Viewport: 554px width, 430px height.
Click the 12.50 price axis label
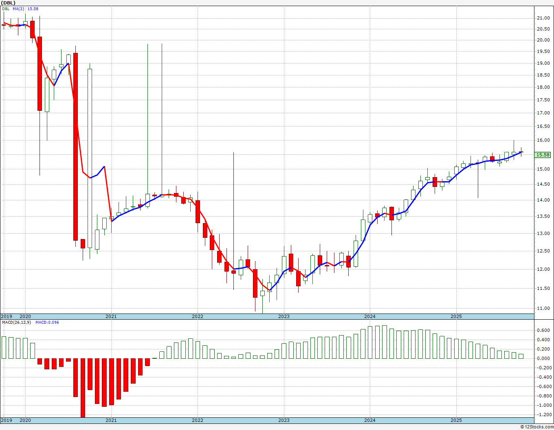tap(543, 251)
